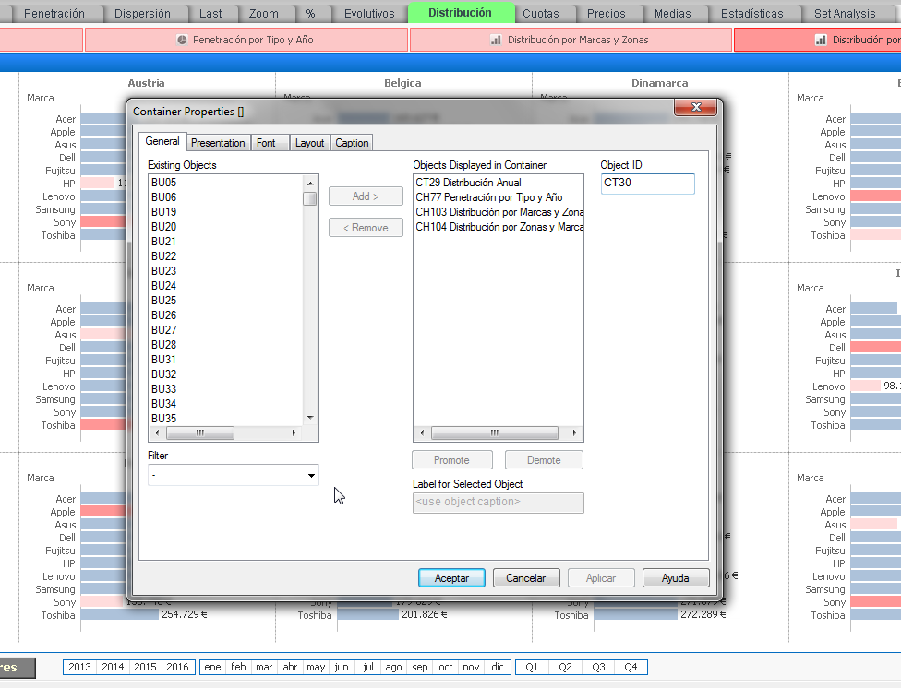Screen dimensions: 901x688
Task: Select year 2016 in the year filter
Action: (177, 667)
